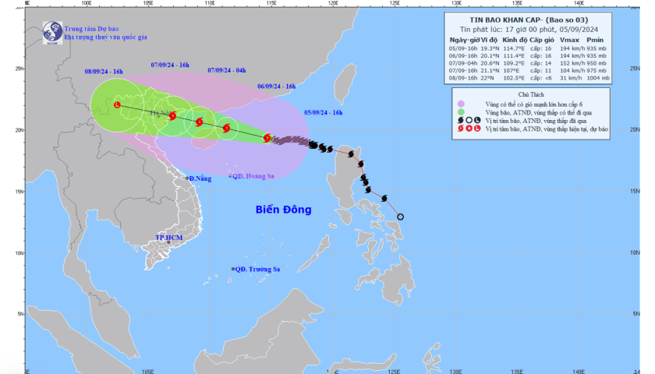Click the red L low-pressure marker
The width and height of the screenshot is (655, 374).
(118, 104)
